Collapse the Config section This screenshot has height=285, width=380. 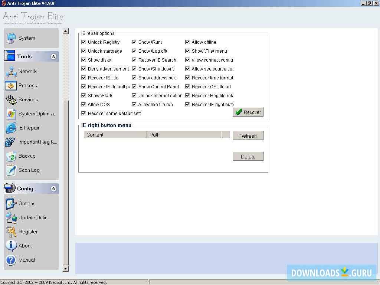pos(53,188)
